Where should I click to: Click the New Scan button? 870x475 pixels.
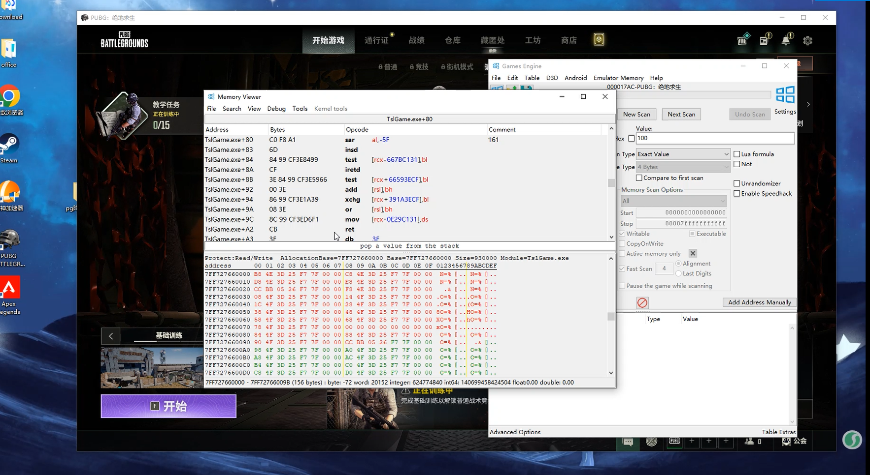coord(636,115)
